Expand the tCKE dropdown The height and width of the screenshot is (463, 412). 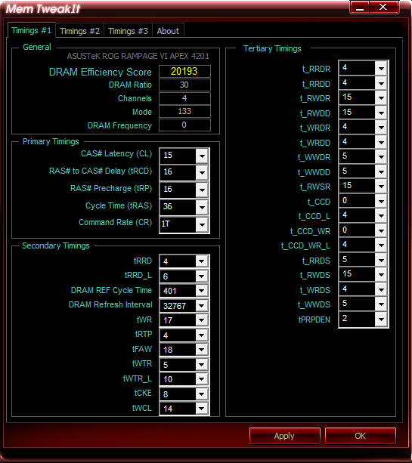(202, 394)
